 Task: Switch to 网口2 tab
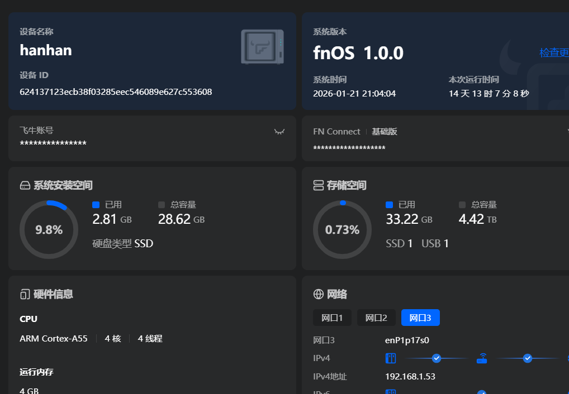376,318
